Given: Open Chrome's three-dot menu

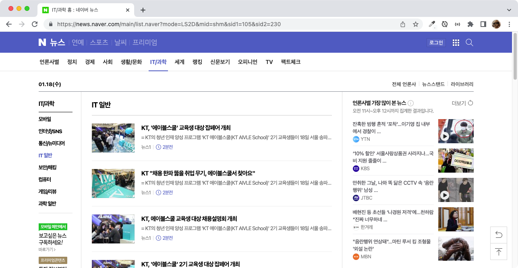Looking at the screenshot, I should [x=509, y=24].
